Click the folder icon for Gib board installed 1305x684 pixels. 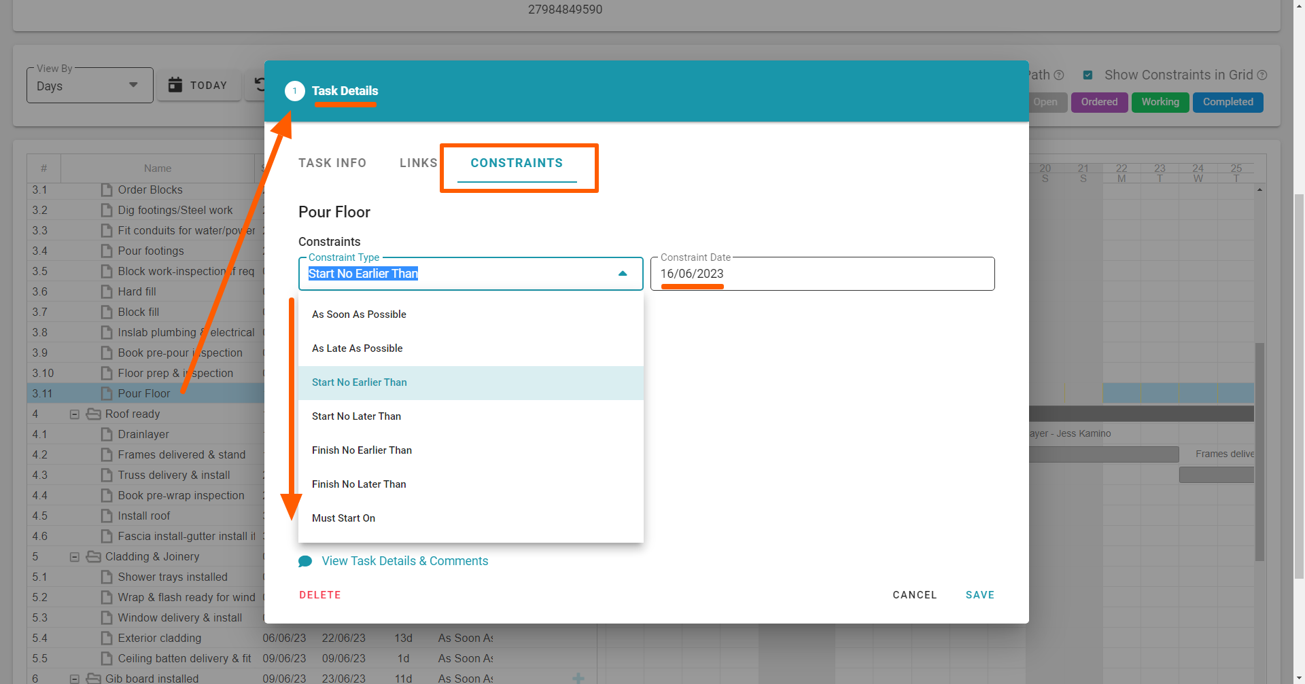(94, 679)
